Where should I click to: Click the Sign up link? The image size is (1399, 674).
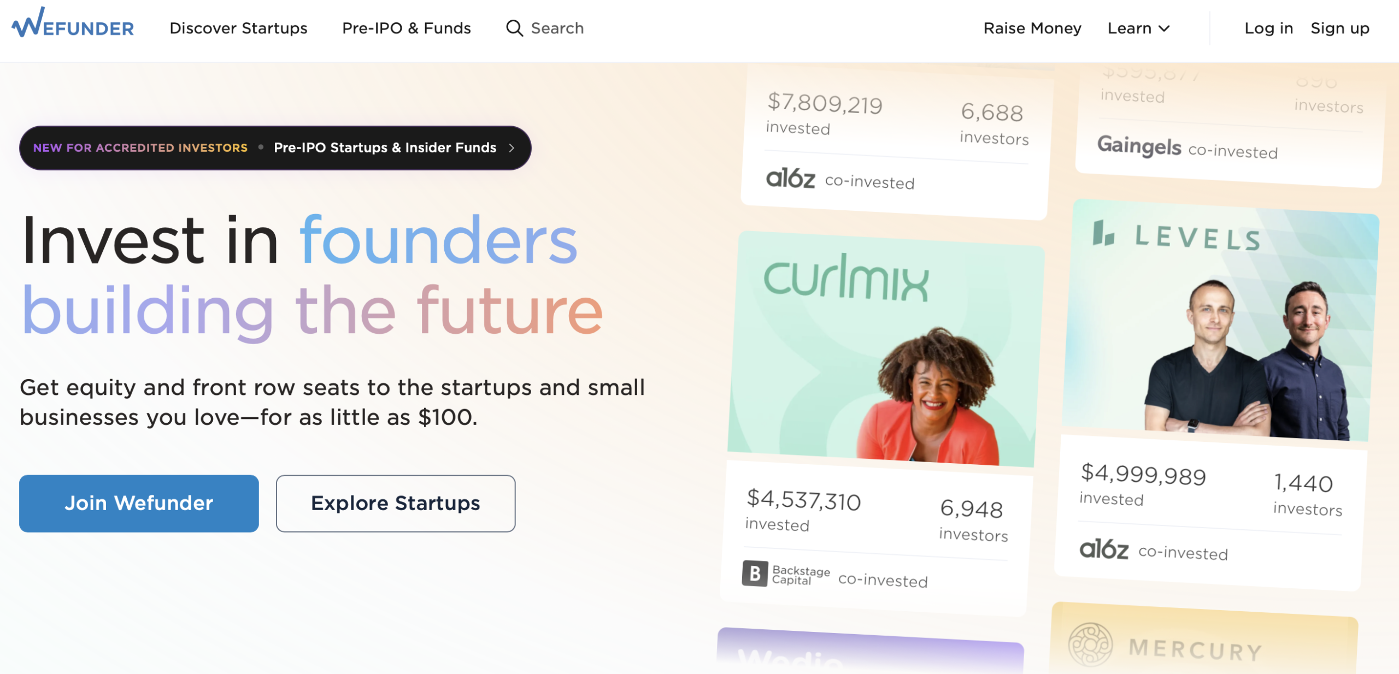point(1339,28)
